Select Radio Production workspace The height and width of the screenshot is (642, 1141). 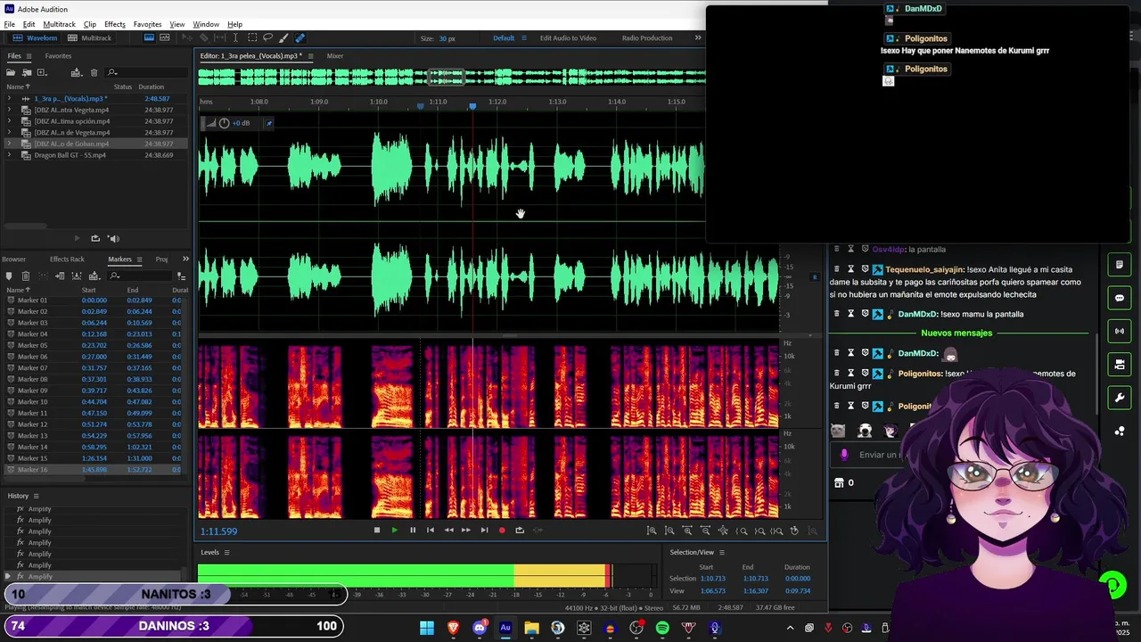pos(647,37)
